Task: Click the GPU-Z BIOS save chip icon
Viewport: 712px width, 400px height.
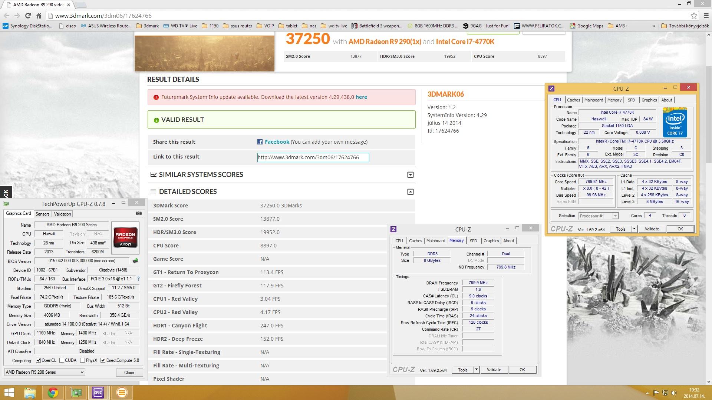Action: (135, 261)
